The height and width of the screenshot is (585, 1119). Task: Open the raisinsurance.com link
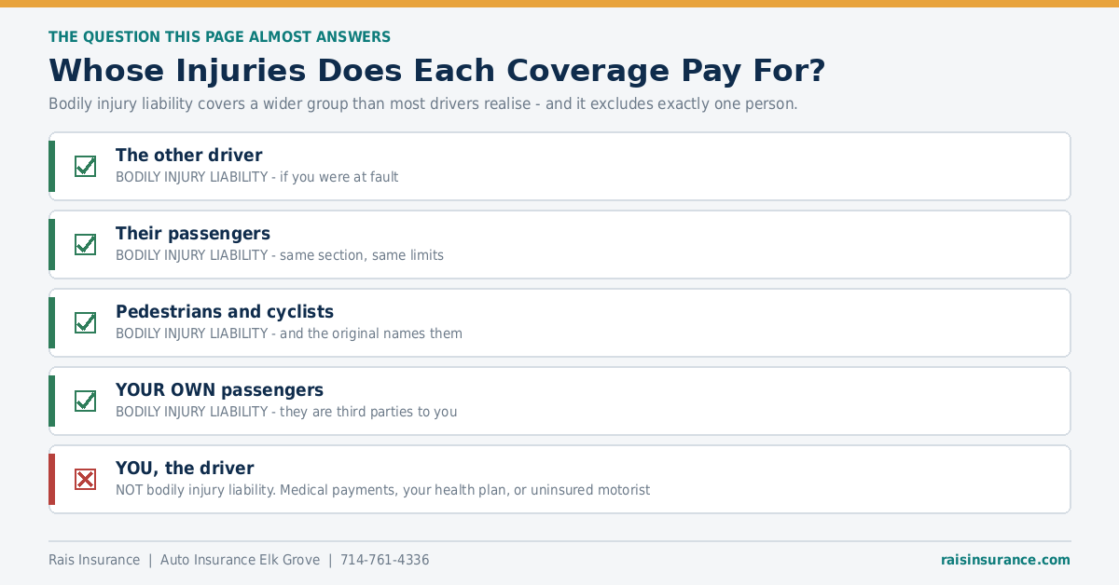point(1005,560)
